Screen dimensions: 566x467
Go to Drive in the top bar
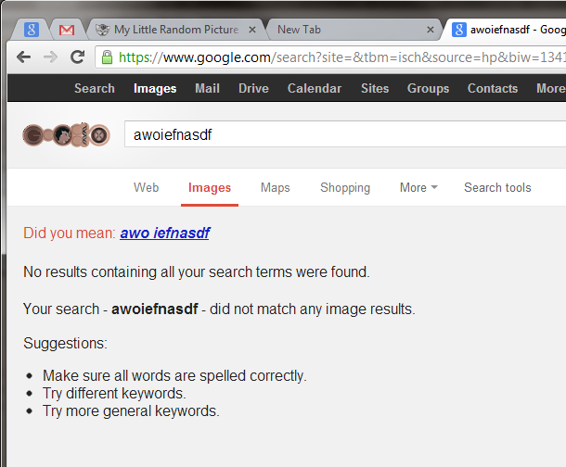[x=253, y=88]
